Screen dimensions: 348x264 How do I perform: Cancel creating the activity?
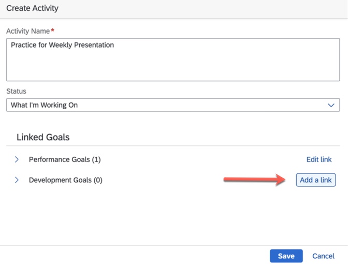point(323,256)
